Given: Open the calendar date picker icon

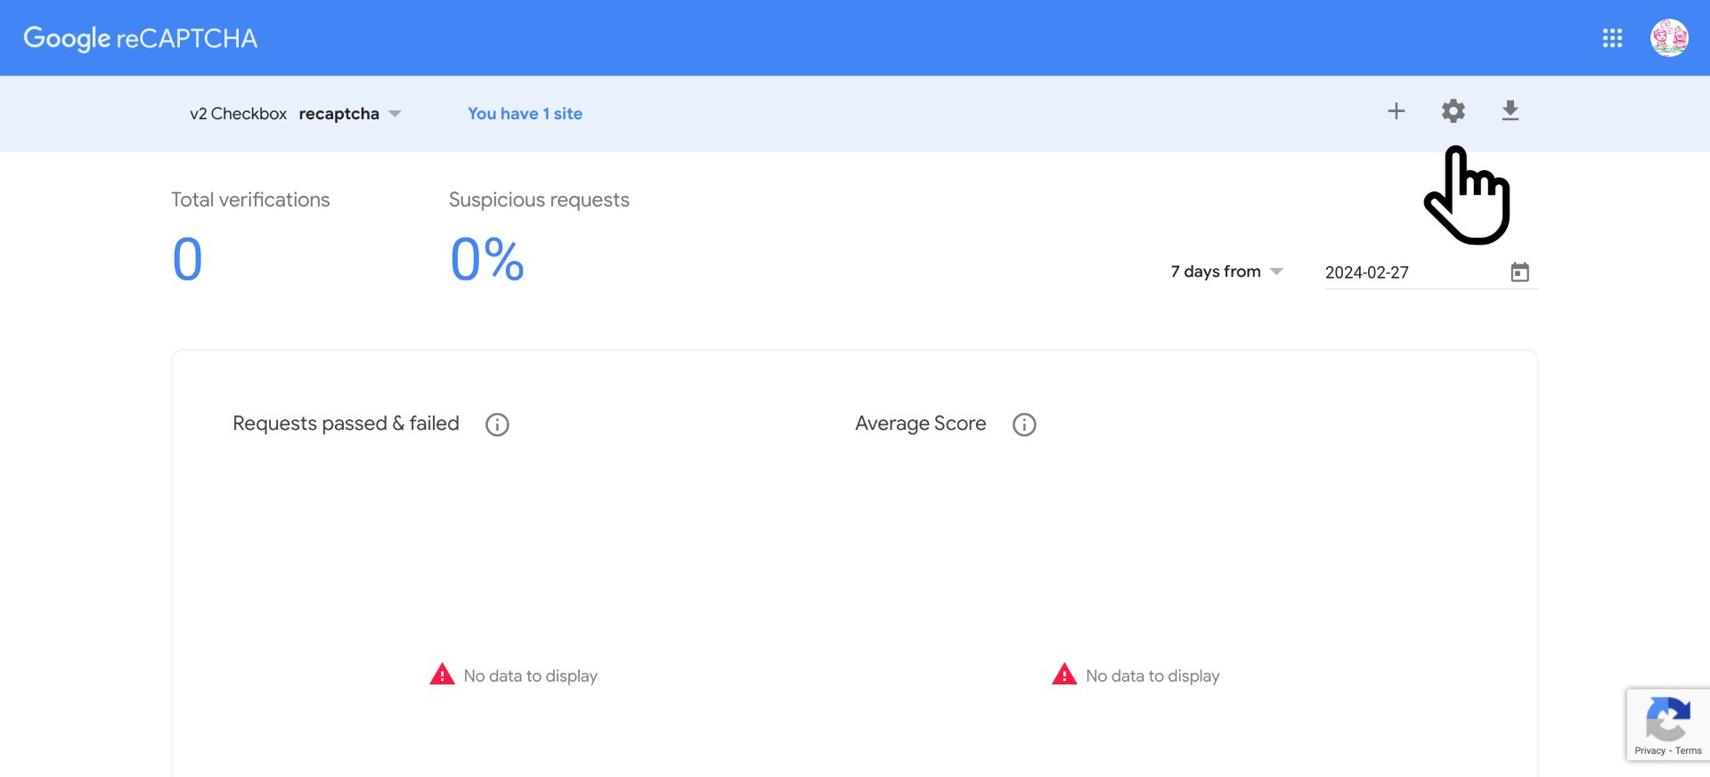Looking at the screenshot, I should [x=1519, y=272].
